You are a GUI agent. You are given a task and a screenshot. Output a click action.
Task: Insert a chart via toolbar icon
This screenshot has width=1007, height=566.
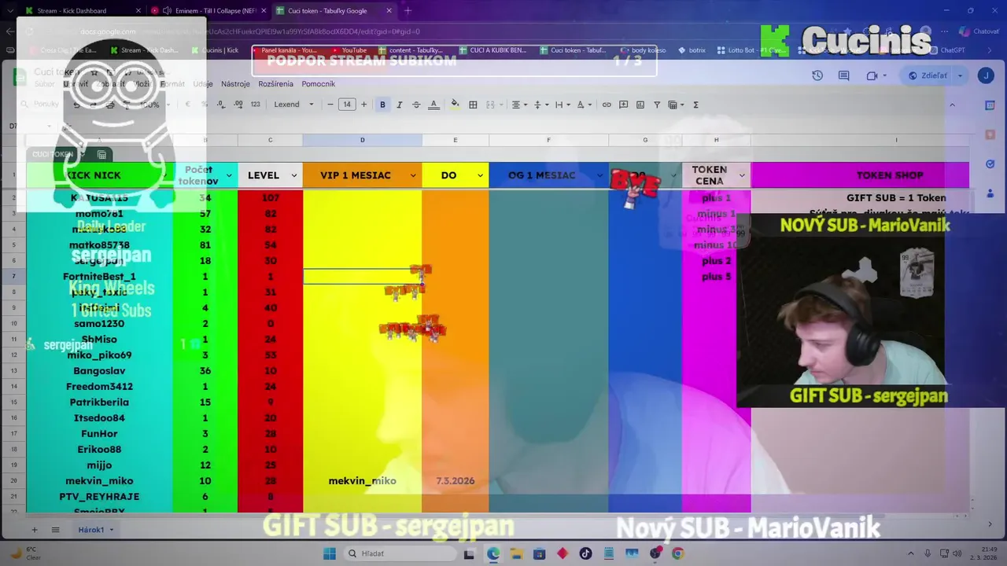point(640,105)
